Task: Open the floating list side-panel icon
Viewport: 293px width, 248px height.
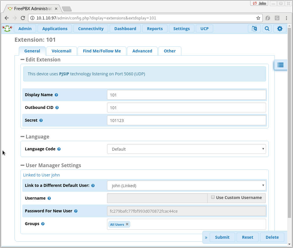Action: (x=280, y=65)
